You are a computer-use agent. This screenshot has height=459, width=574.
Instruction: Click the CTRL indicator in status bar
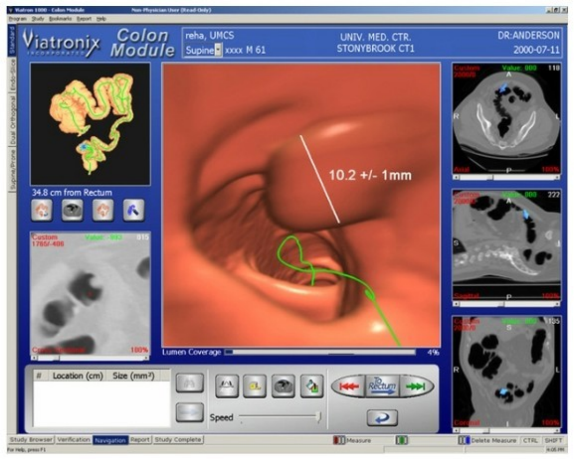click(x=530, y=440)
